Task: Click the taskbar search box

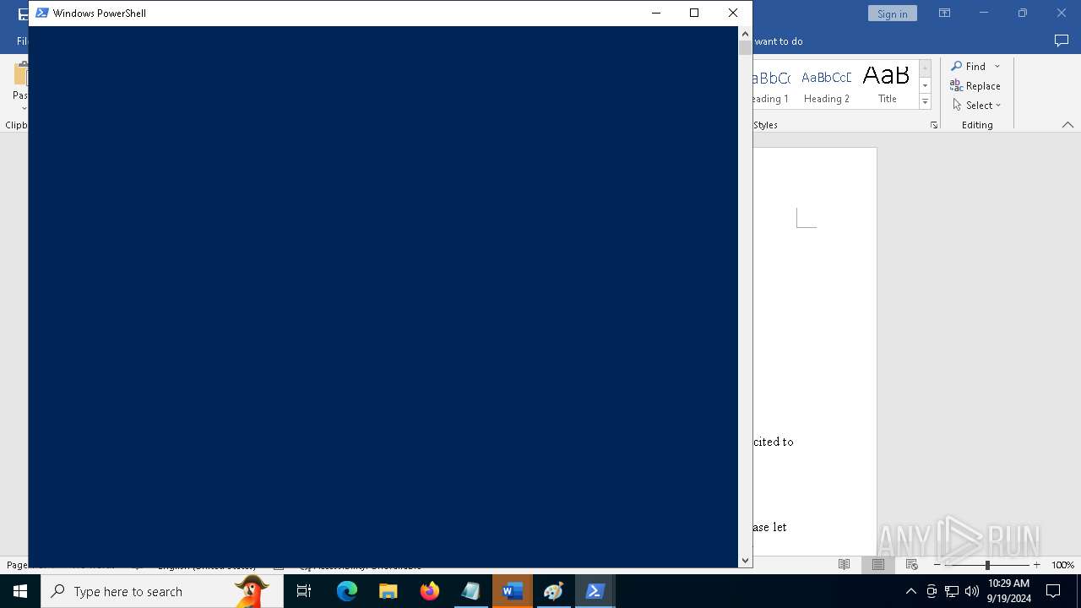Action: (x=162, y=591)
